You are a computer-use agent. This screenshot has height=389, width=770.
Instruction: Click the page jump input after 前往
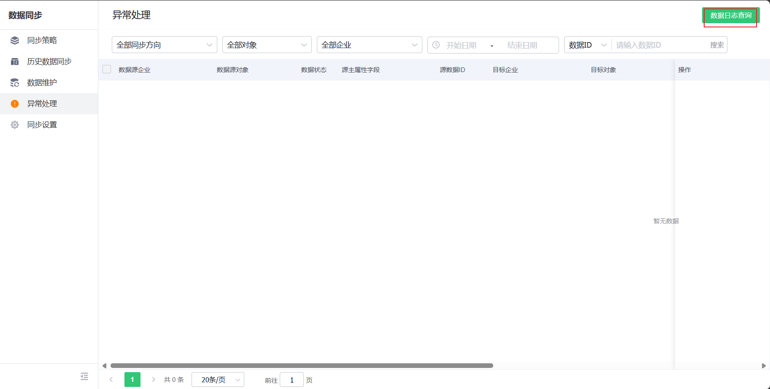(x=292, y=379)
